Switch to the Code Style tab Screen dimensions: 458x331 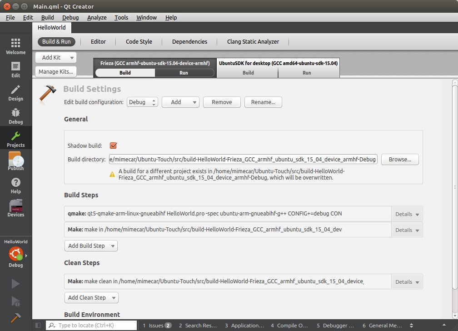139,41
